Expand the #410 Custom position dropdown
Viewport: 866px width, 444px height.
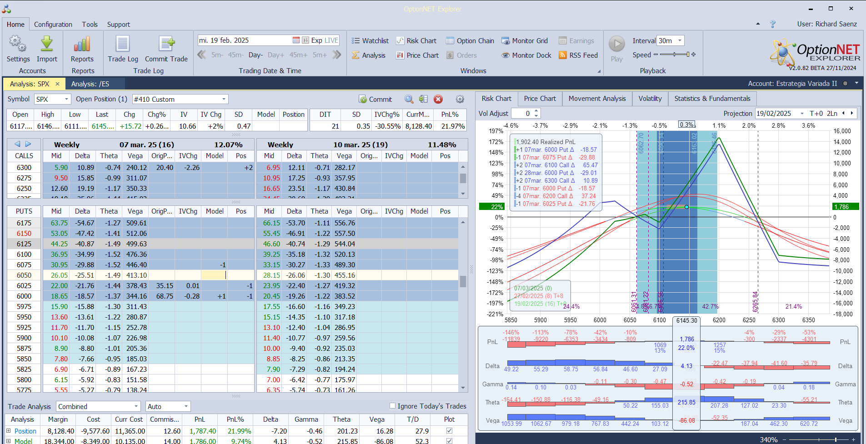point(224,99)
